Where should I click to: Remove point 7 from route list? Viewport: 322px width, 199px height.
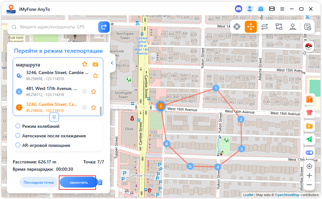[x=84, y=107]
